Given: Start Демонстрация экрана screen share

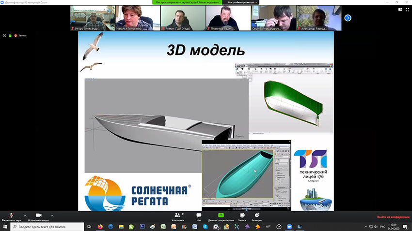Looking at the screenshot, I should 221,216.
